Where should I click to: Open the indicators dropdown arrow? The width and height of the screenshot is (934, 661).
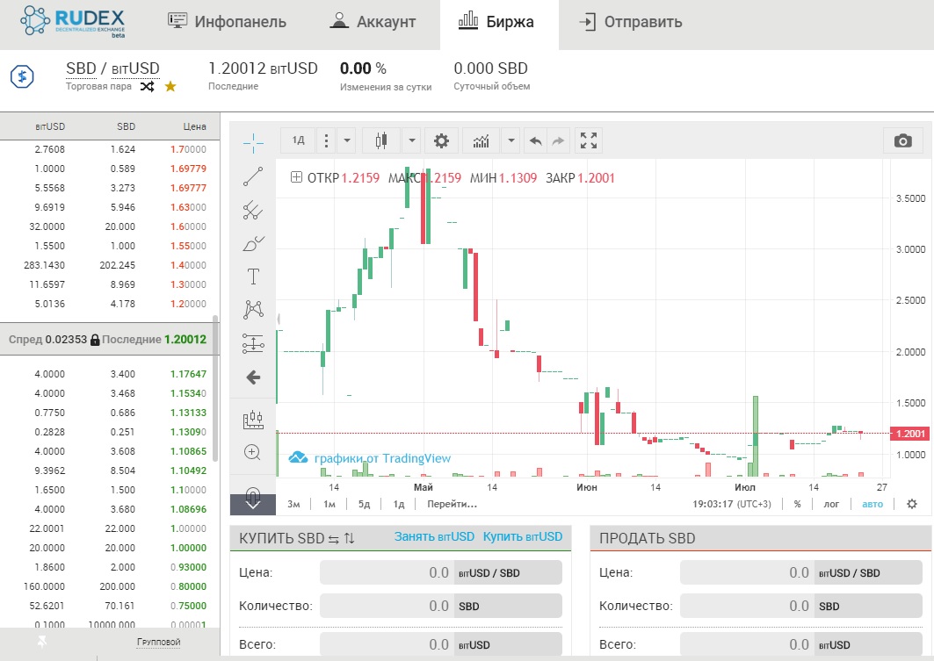coord(511,141)
